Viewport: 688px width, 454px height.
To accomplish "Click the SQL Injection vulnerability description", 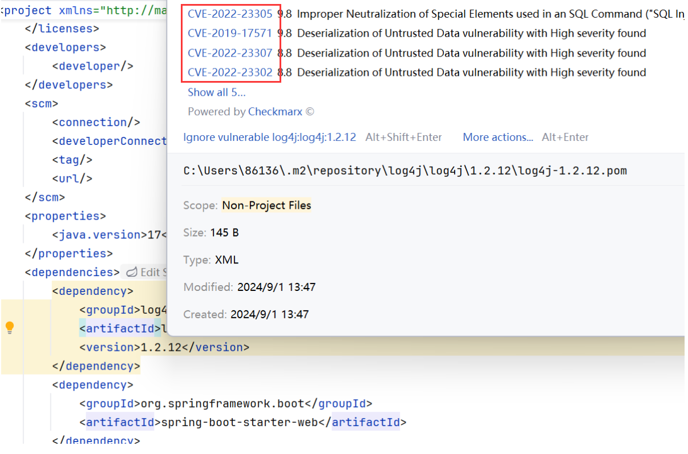I will pos(491,14).
